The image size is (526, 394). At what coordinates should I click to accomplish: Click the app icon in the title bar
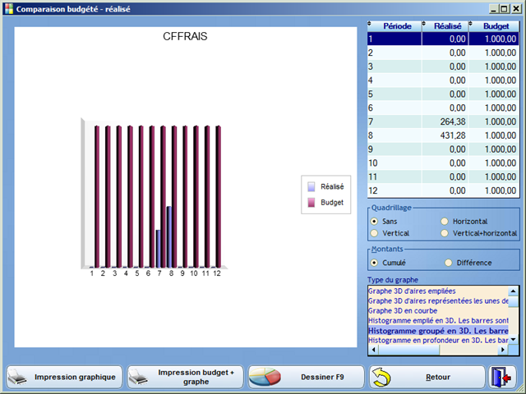click(x=9, y=9)
